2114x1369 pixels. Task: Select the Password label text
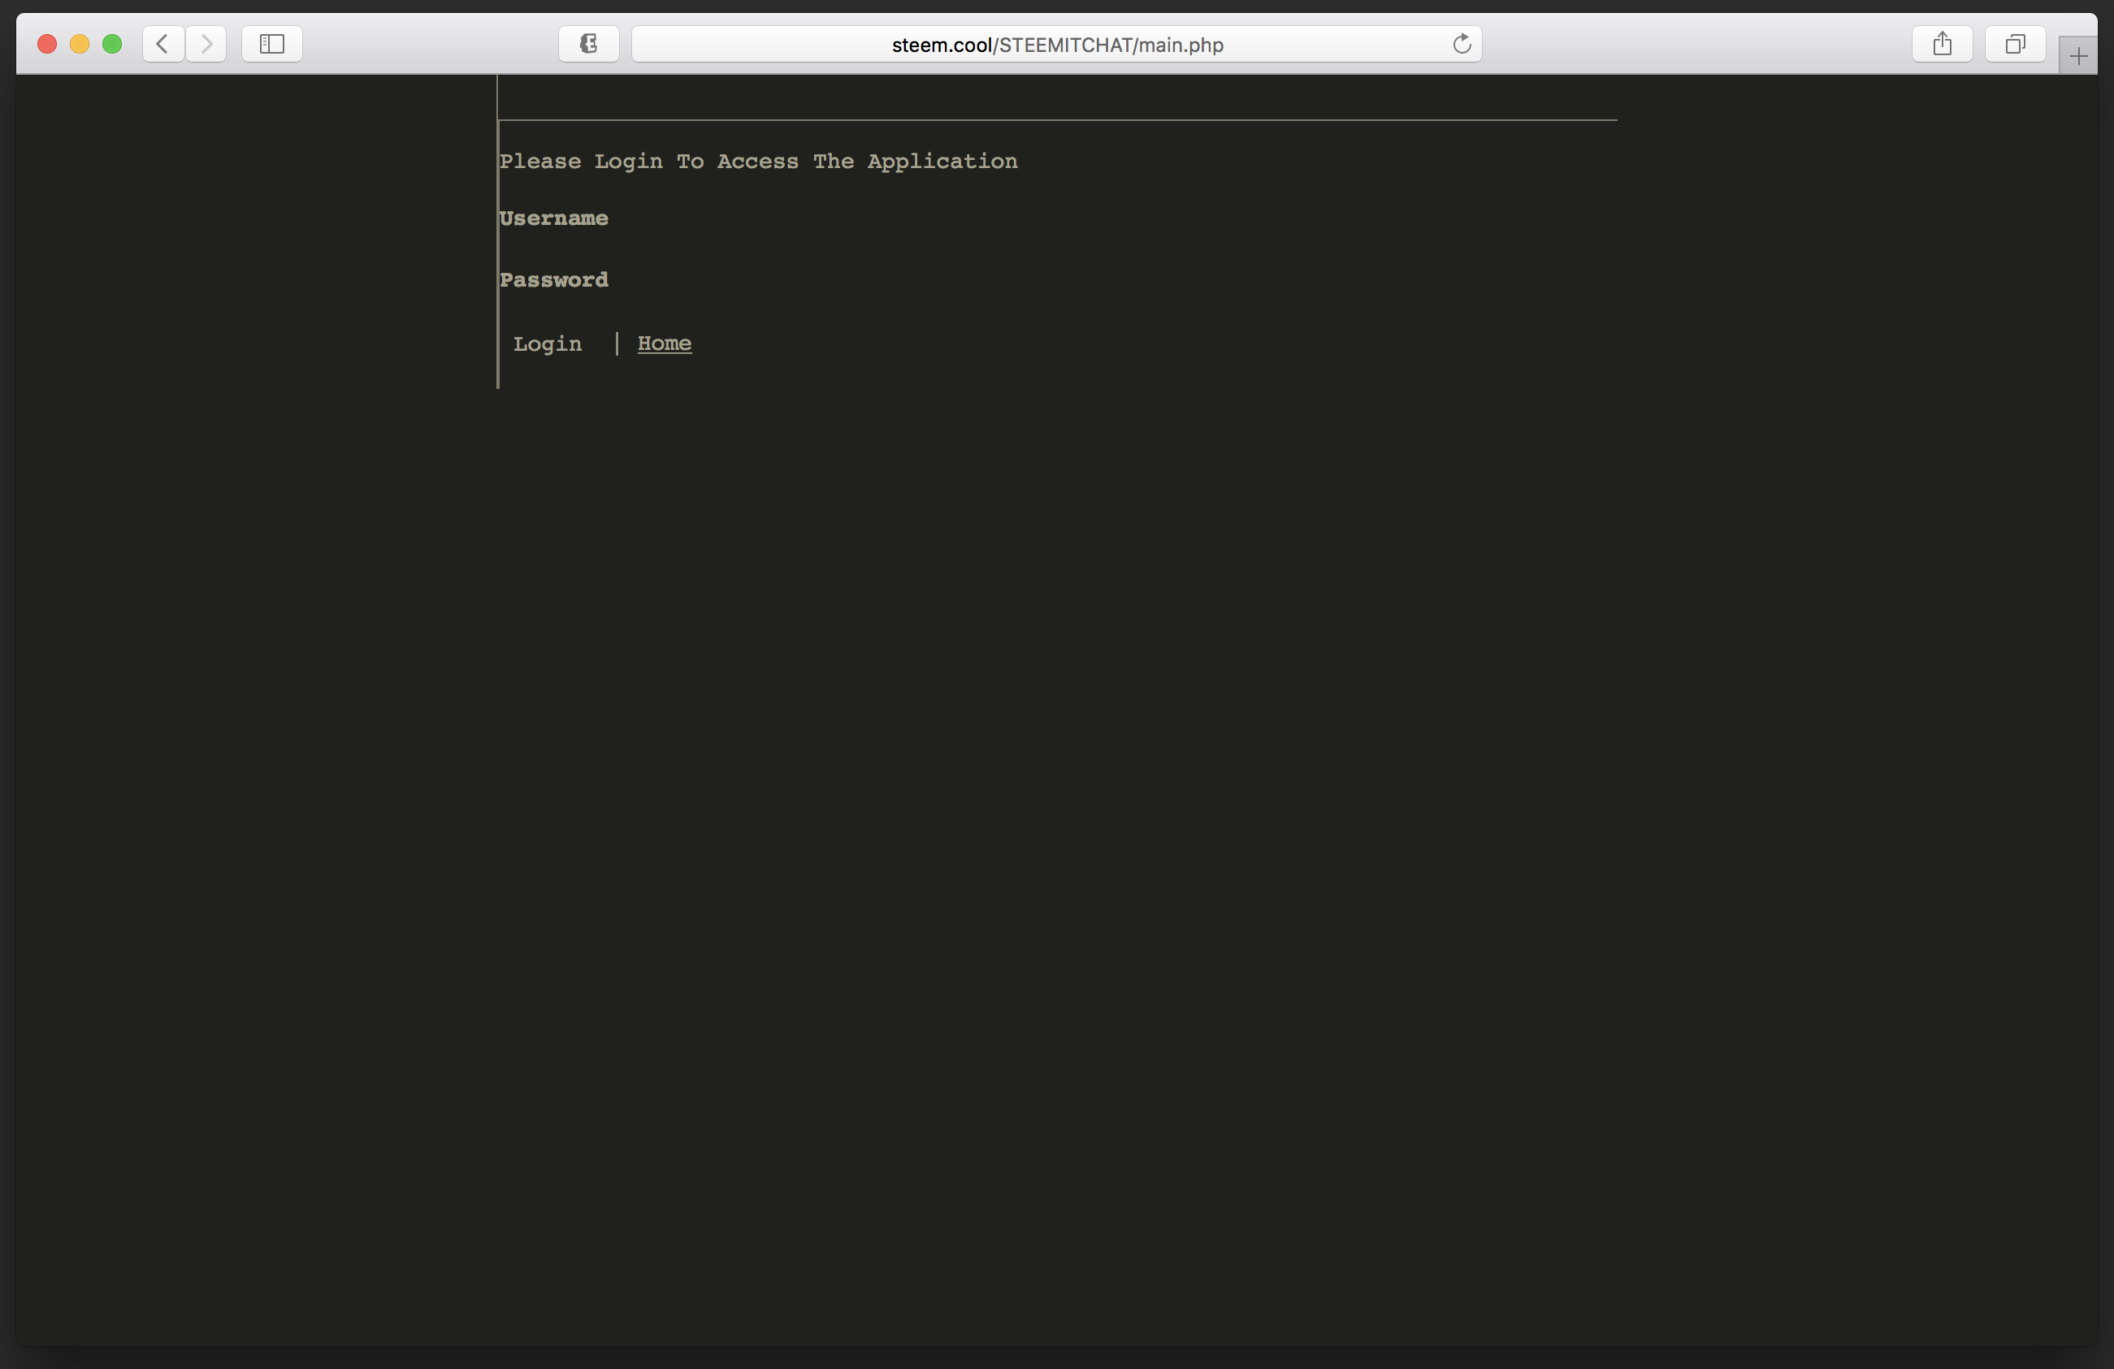pyautogui.click(x=553, y=279)
